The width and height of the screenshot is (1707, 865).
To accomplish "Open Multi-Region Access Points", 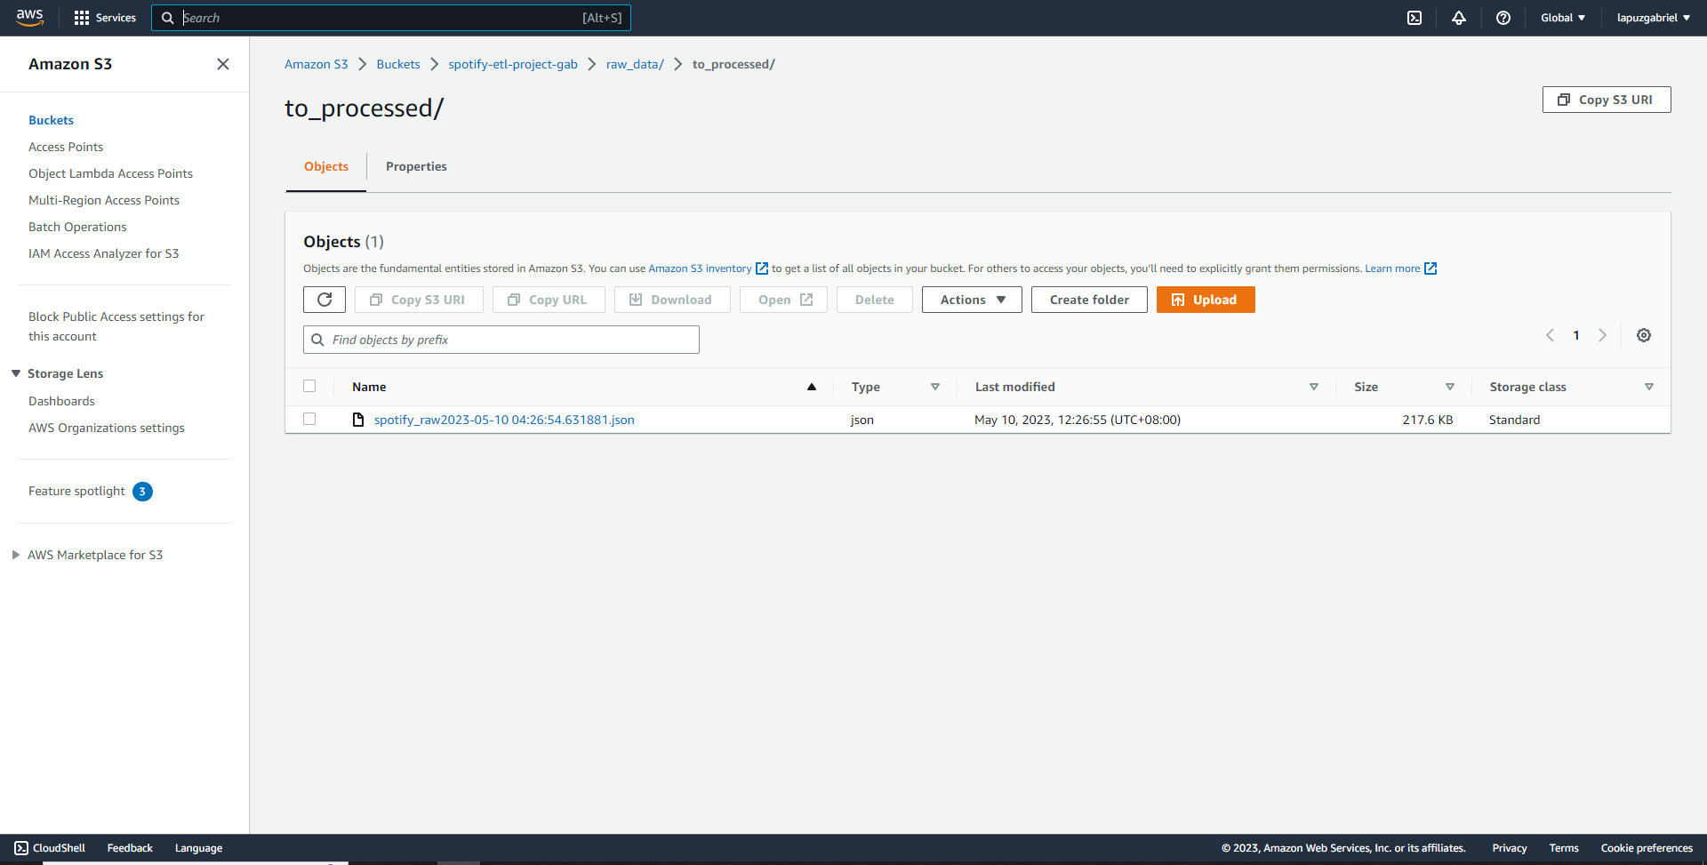I will (104, 200).
